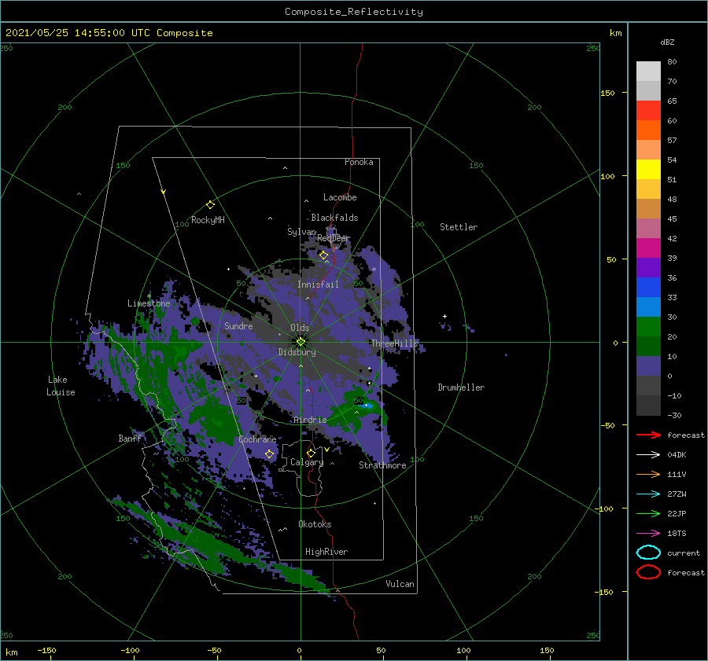Click the red forecast arrow in the legend
Screen dimensions: 708x661
coord(648,435)
